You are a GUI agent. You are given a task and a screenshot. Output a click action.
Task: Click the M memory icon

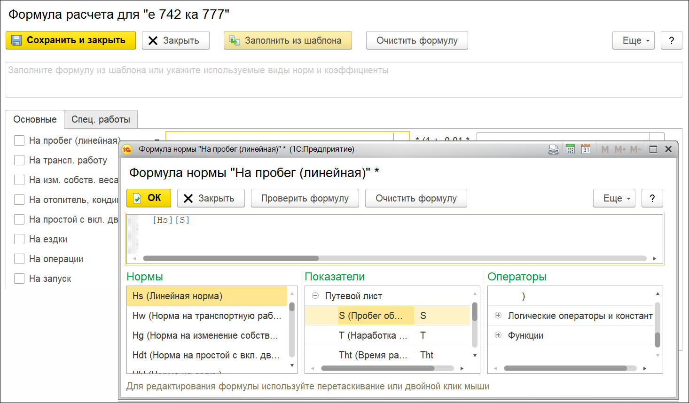coord(605,149)
